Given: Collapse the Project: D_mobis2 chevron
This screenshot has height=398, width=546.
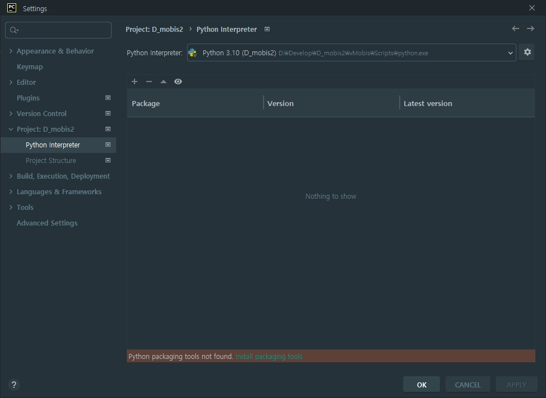Looking at the screenshot, I should tap(11, 129).
